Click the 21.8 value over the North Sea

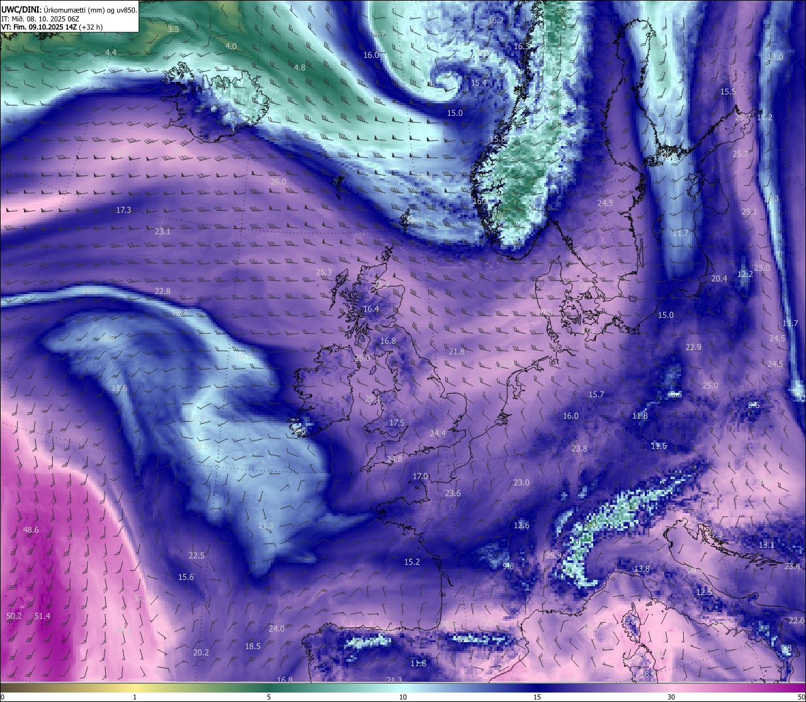tap(457, 352)
